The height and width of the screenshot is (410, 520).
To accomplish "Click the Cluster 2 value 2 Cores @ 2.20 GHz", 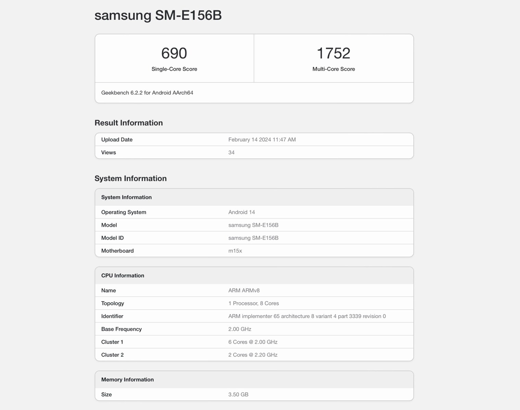I will point(253,355).
